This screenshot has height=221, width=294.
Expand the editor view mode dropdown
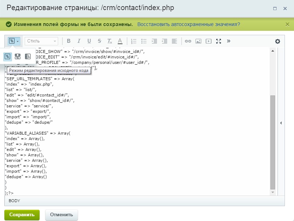17,41
